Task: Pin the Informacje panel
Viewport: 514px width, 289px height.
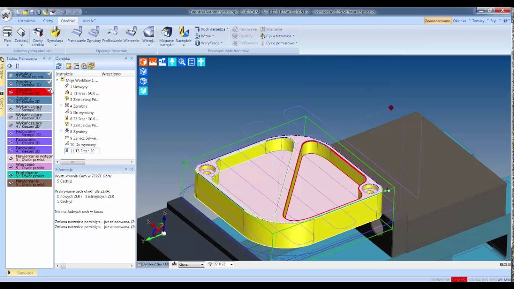Action: (126, 169)
